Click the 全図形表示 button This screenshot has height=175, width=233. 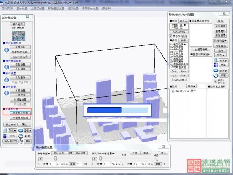pyautogui.click(x=200, y=50)
